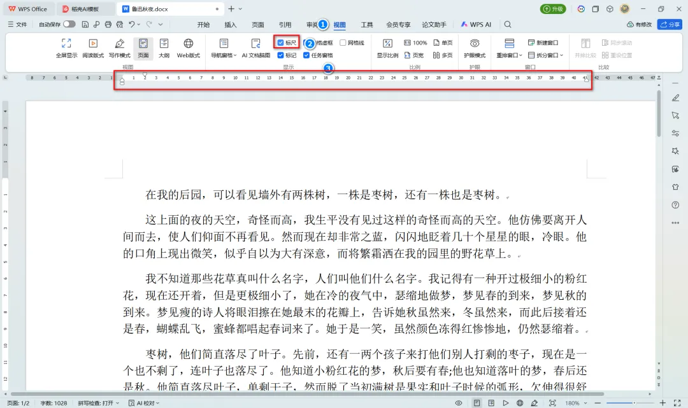Click the search magnifier icon in menu bar
The image size is (688, 408).
point(508,25)
